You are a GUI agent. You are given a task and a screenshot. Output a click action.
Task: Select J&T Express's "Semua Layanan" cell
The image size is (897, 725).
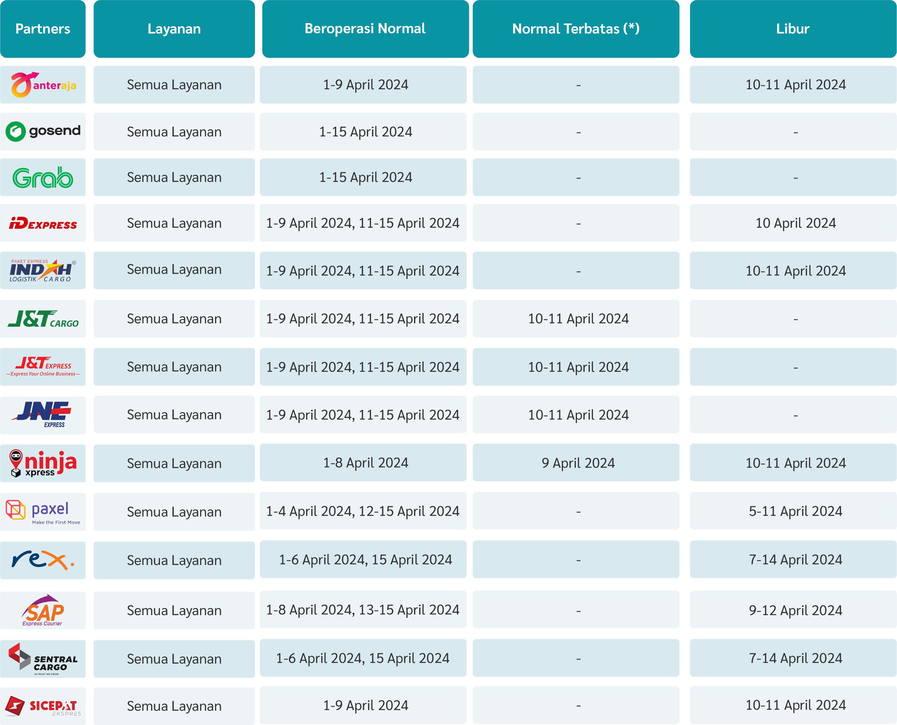click(174, 367)
